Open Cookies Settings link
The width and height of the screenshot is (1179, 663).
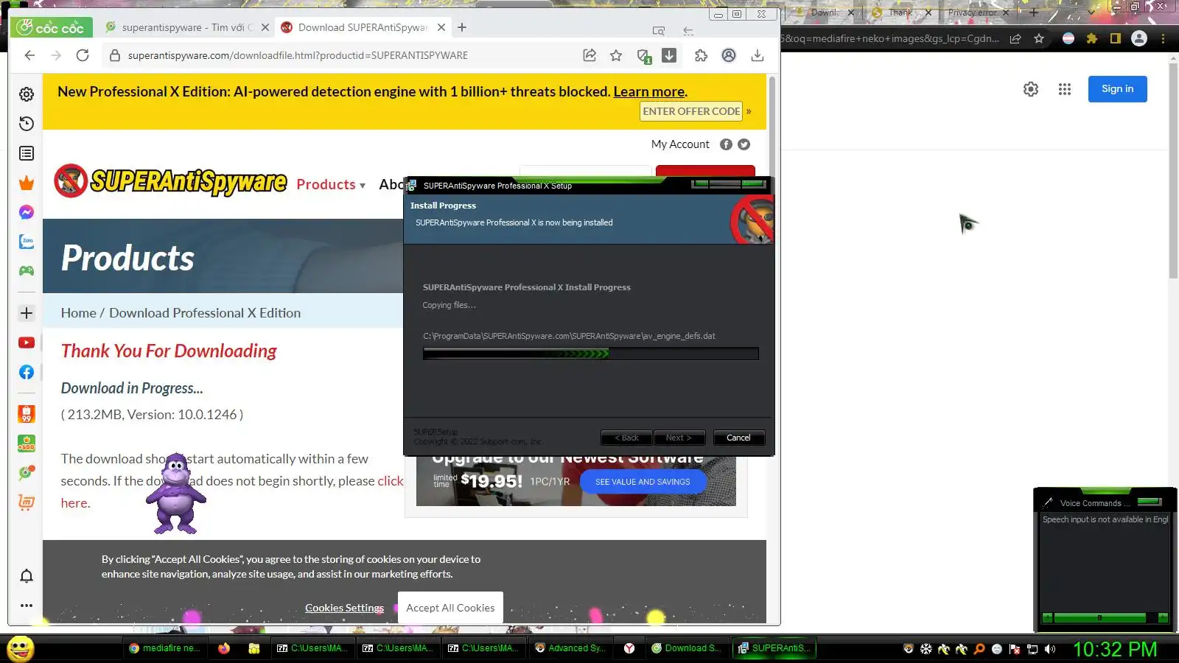pos(344,608)
